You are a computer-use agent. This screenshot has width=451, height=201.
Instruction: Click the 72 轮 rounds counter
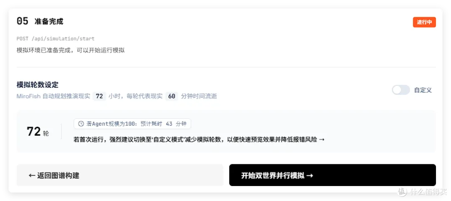[x=38, y=132]
